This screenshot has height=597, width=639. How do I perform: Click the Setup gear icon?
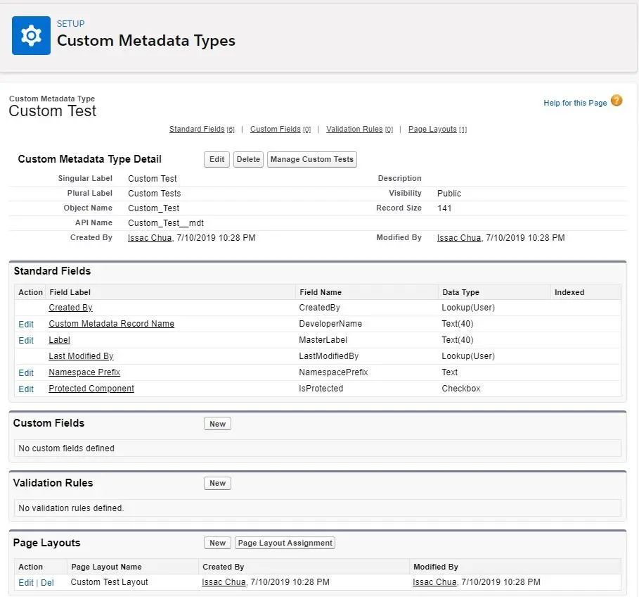[x=31, y=35]
